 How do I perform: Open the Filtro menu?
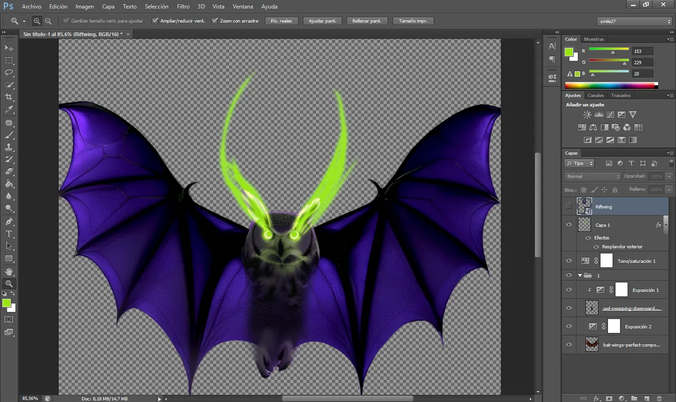[x=183, y=6]
